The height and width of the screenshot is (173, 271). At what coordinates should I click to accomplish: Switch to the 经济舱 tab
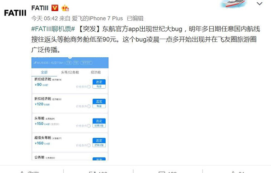coord(96,72)
